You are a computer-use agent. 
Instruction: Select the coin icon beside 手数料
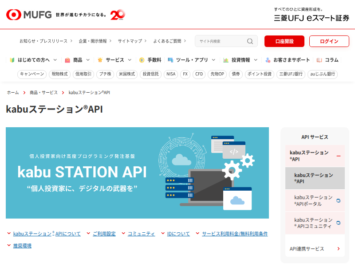tap(141, 59)
